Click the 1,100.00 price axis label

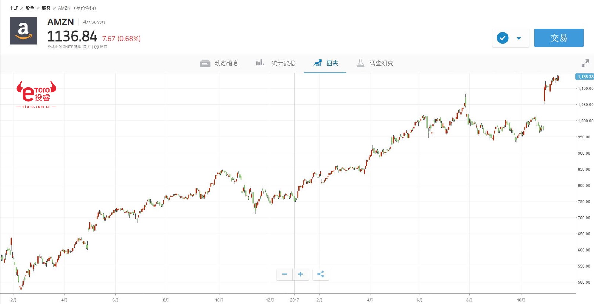coord(585,89)
